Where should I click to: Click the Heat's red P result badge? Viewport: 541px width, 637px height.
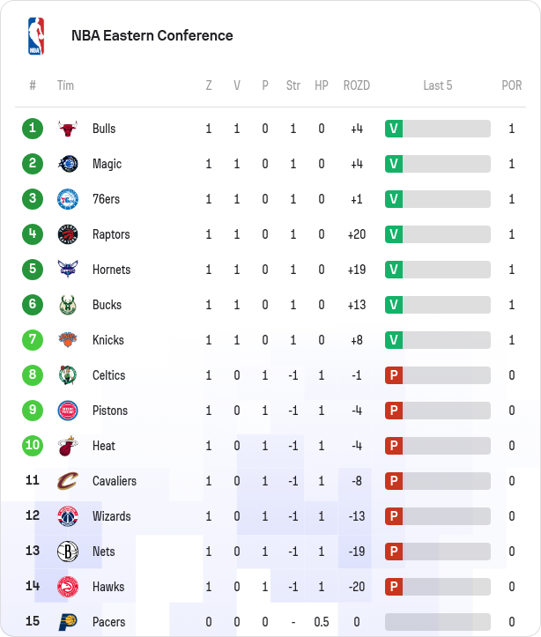coord(394,446)
